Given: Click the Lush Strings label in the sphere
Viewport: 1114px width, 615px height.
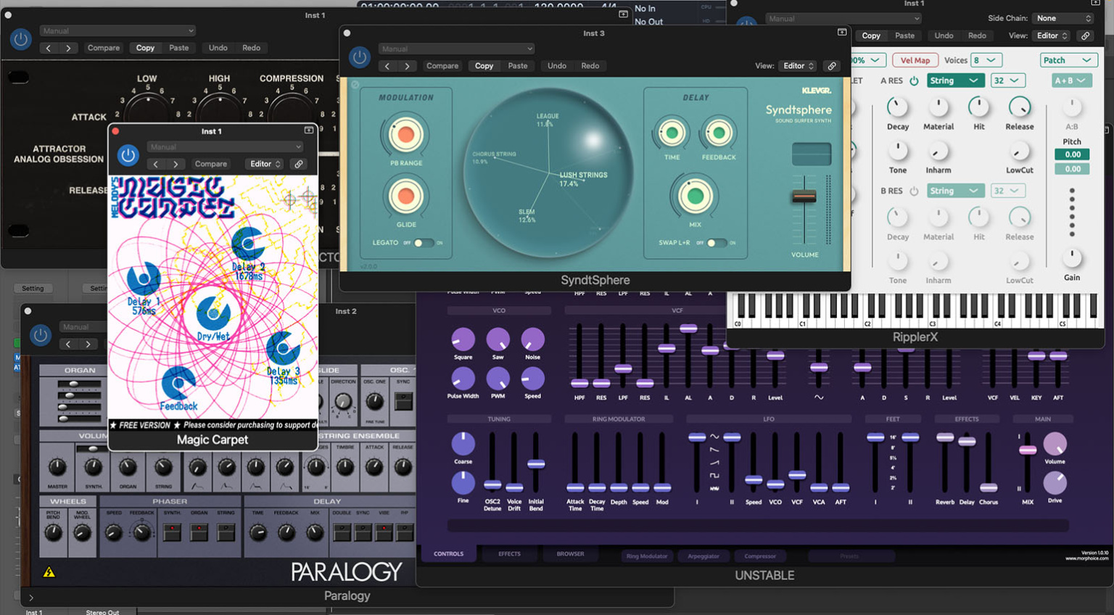Looking at the screenshot, I should click(583, 175).
